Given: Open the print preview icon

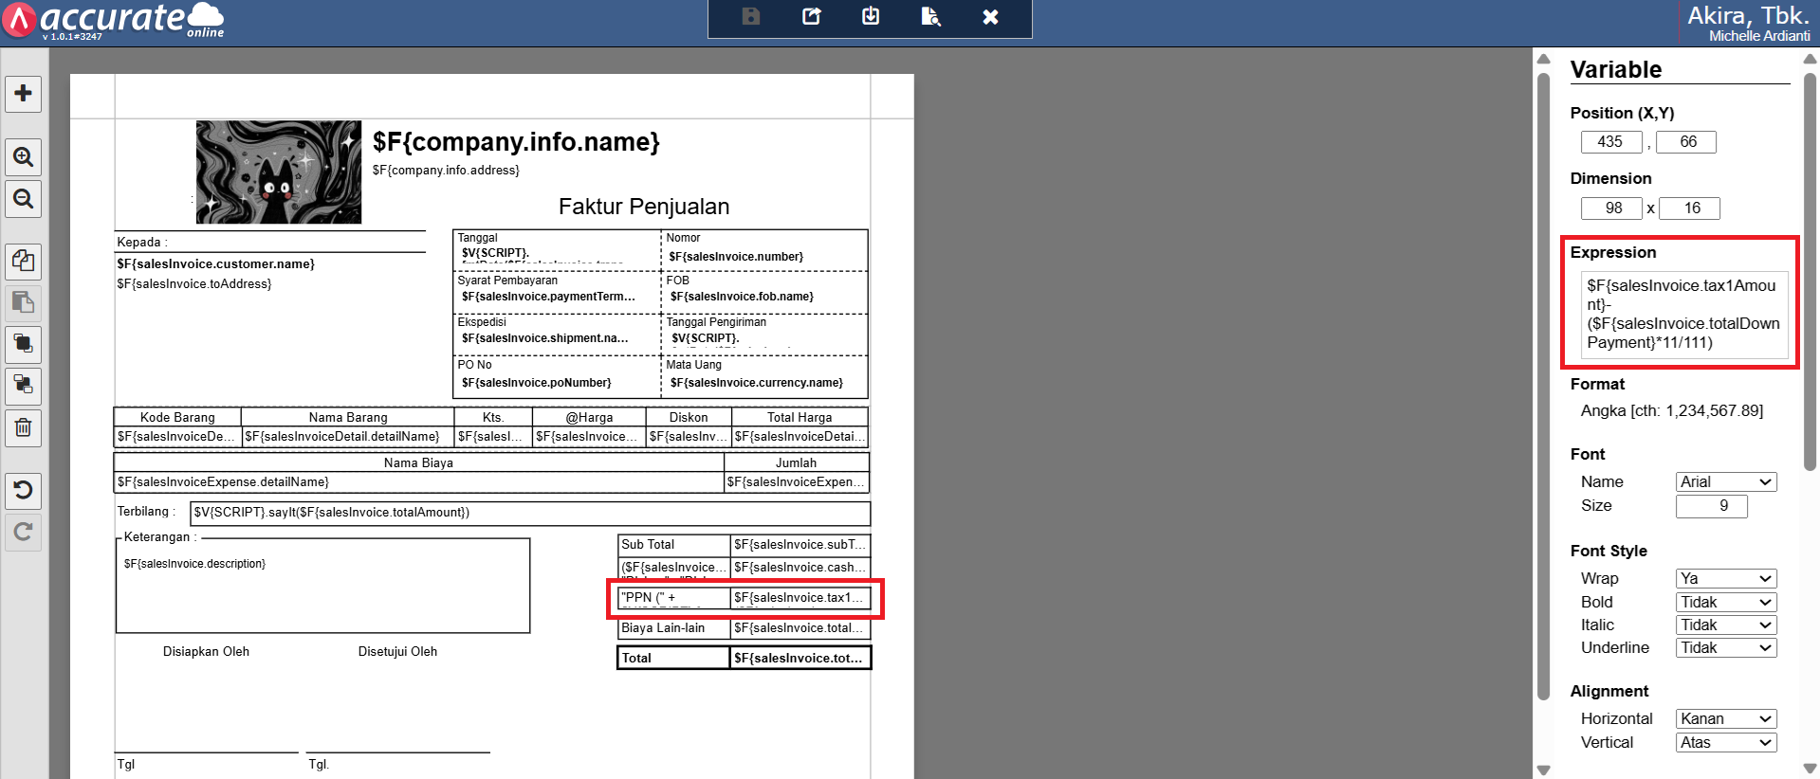Looking at the screenshot, I should tap(930, 16).
